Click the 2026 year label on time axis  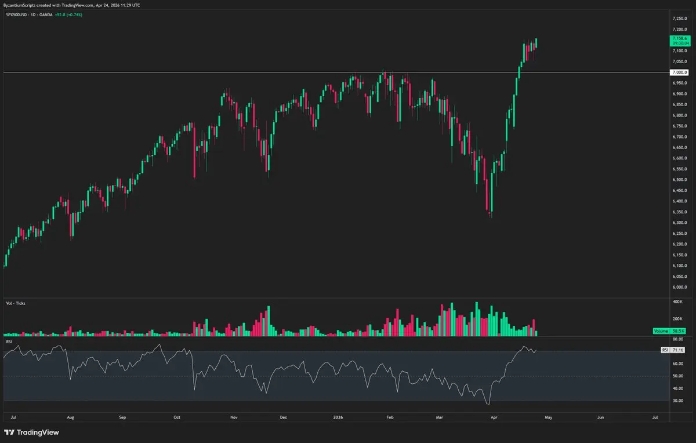339,417
